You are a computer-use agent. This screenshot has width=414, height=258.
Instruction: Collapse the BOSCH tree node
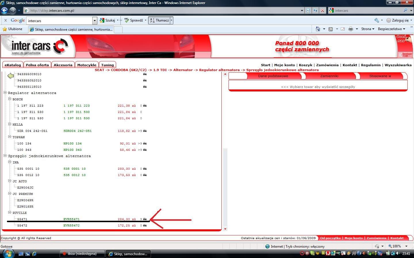[x=9, y=99]
